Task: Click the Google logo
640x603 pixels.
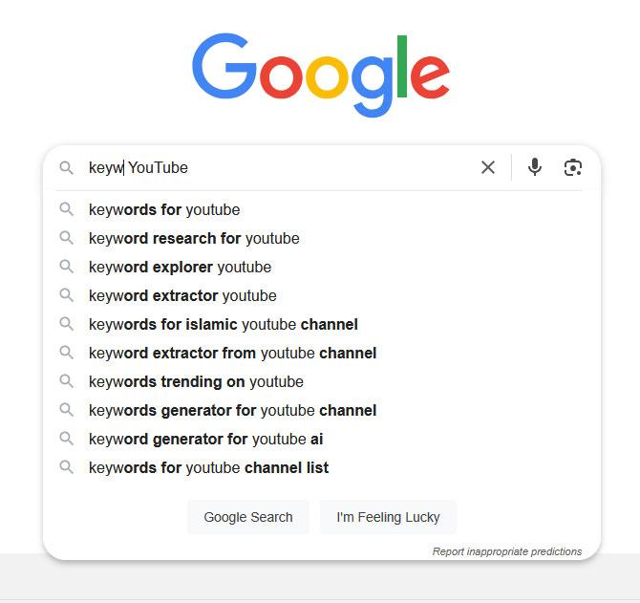Action: (x=321, y=75)
